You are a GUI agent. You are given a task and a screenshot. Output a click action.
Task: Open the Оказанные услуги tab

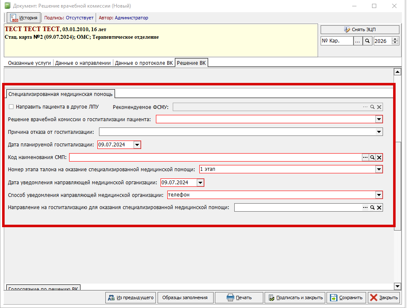point(29,63)
